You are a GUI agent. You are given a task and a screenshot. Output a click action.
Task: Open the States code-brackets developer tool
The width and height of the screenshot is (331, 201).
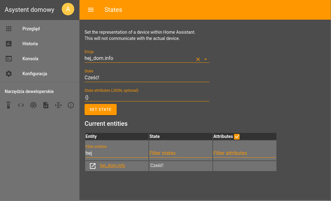click(21, 105)
